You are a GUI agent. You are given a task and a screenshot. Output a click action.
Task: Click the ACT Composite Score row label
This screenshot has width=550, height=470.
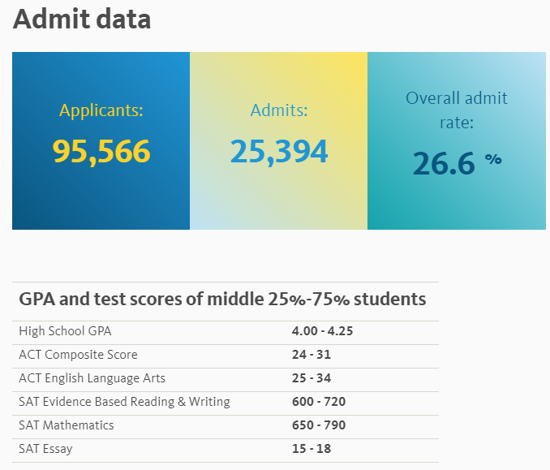click(x=78, y=355)
